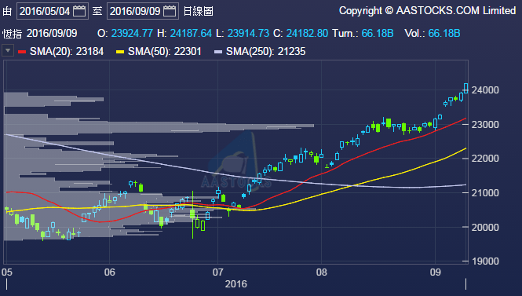Click the lavender SMA(250) color swatch
The image size is (522, 296).
click(218, 52)
